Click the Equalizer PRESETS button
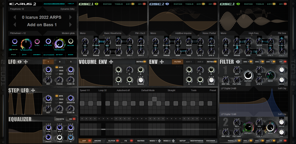 (x=60, y=119)
